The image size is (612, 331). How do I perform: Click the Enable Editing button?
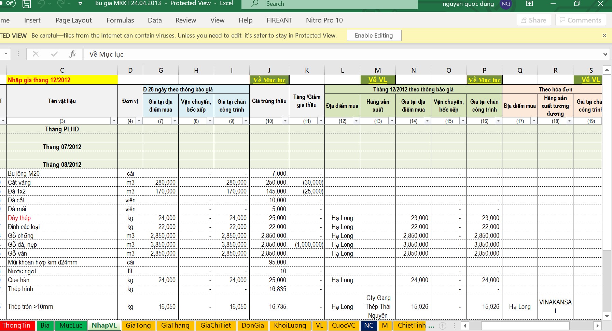point(374,35)
